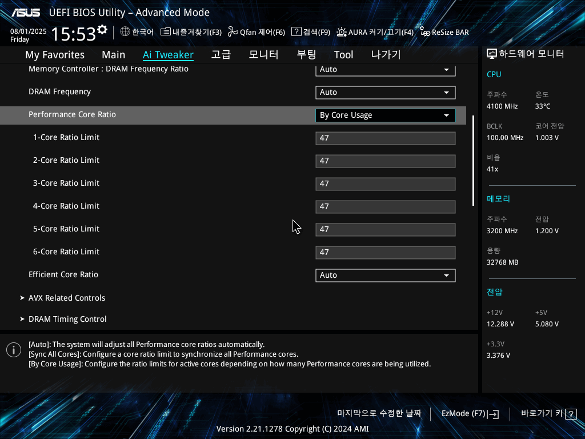Click the 08/01/2025 date text
The width and height of the screenshot is (585, 439).
(x=29, y=31)
